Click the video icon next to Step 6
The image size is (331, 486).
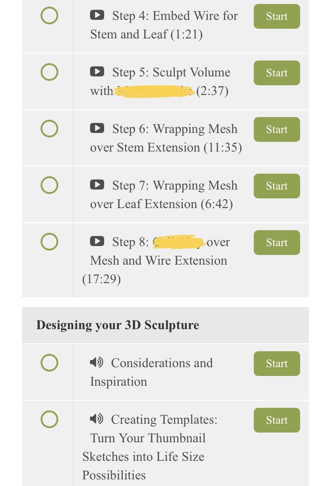click(97, 128)
